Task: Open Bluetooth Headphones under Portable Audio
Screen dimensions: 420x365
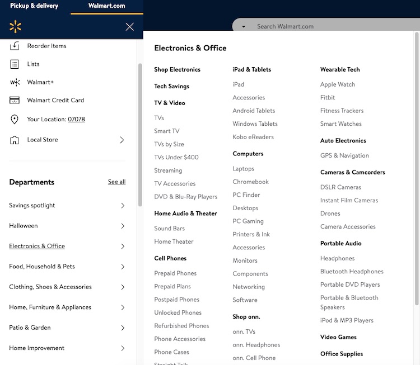Action: (352, 272)
